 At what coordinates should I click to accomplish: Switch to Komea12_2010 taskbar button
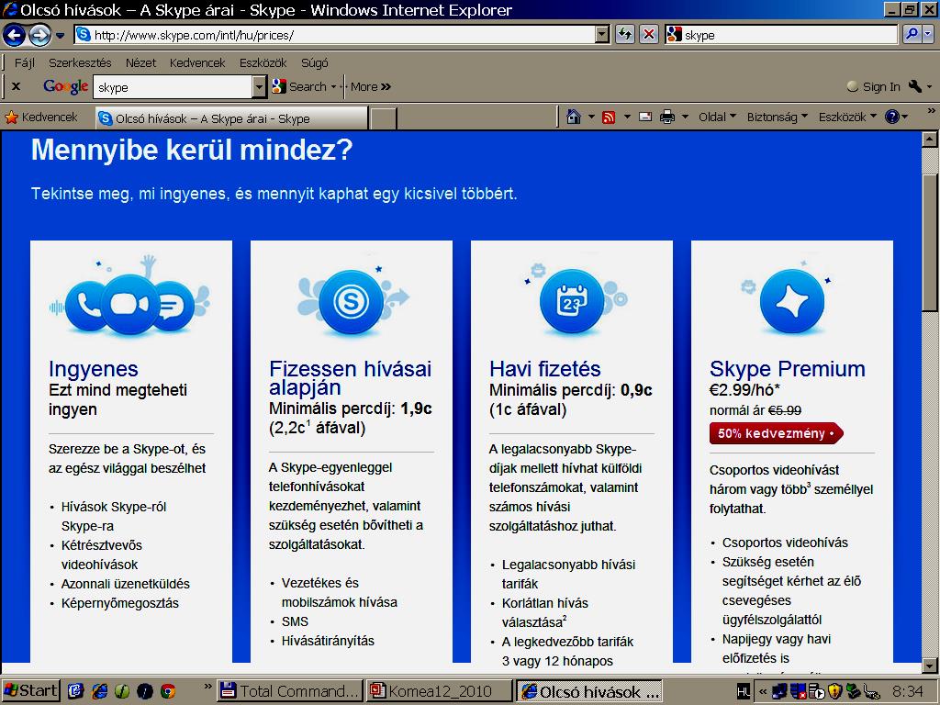(x=440, y=691)
